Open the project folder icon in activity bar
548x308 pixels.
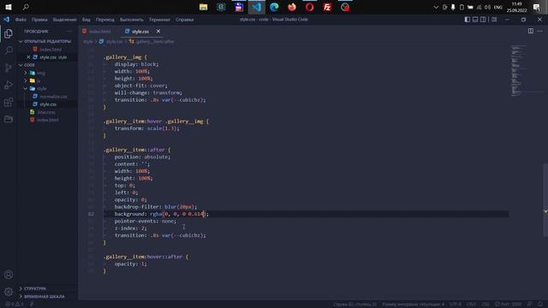9,119
